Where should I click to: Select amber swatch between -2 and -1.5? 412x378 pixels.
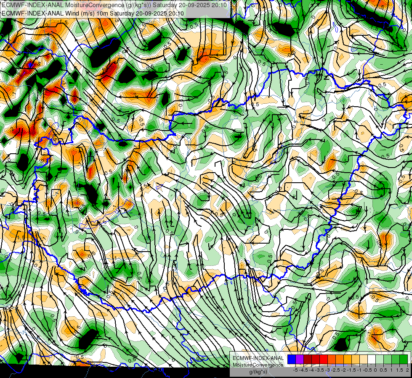(348, 360)
